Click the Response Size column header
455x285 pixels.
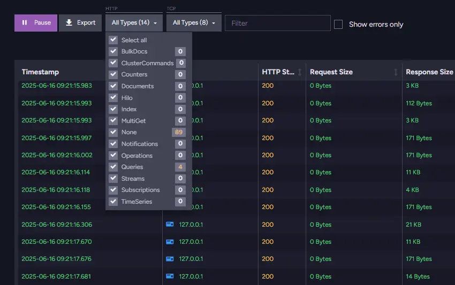coord(429,72)
